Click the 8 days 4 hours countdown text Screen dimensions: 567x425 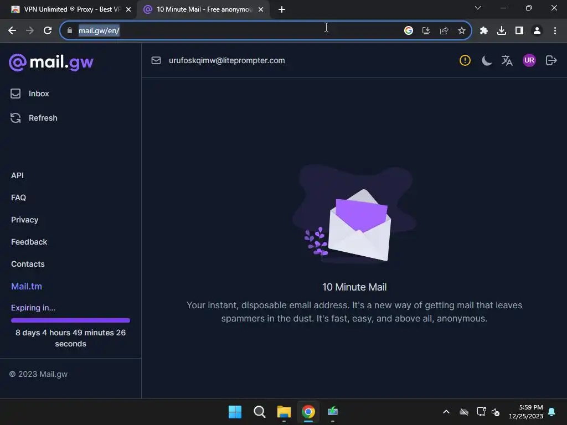[x=70, y=338]
